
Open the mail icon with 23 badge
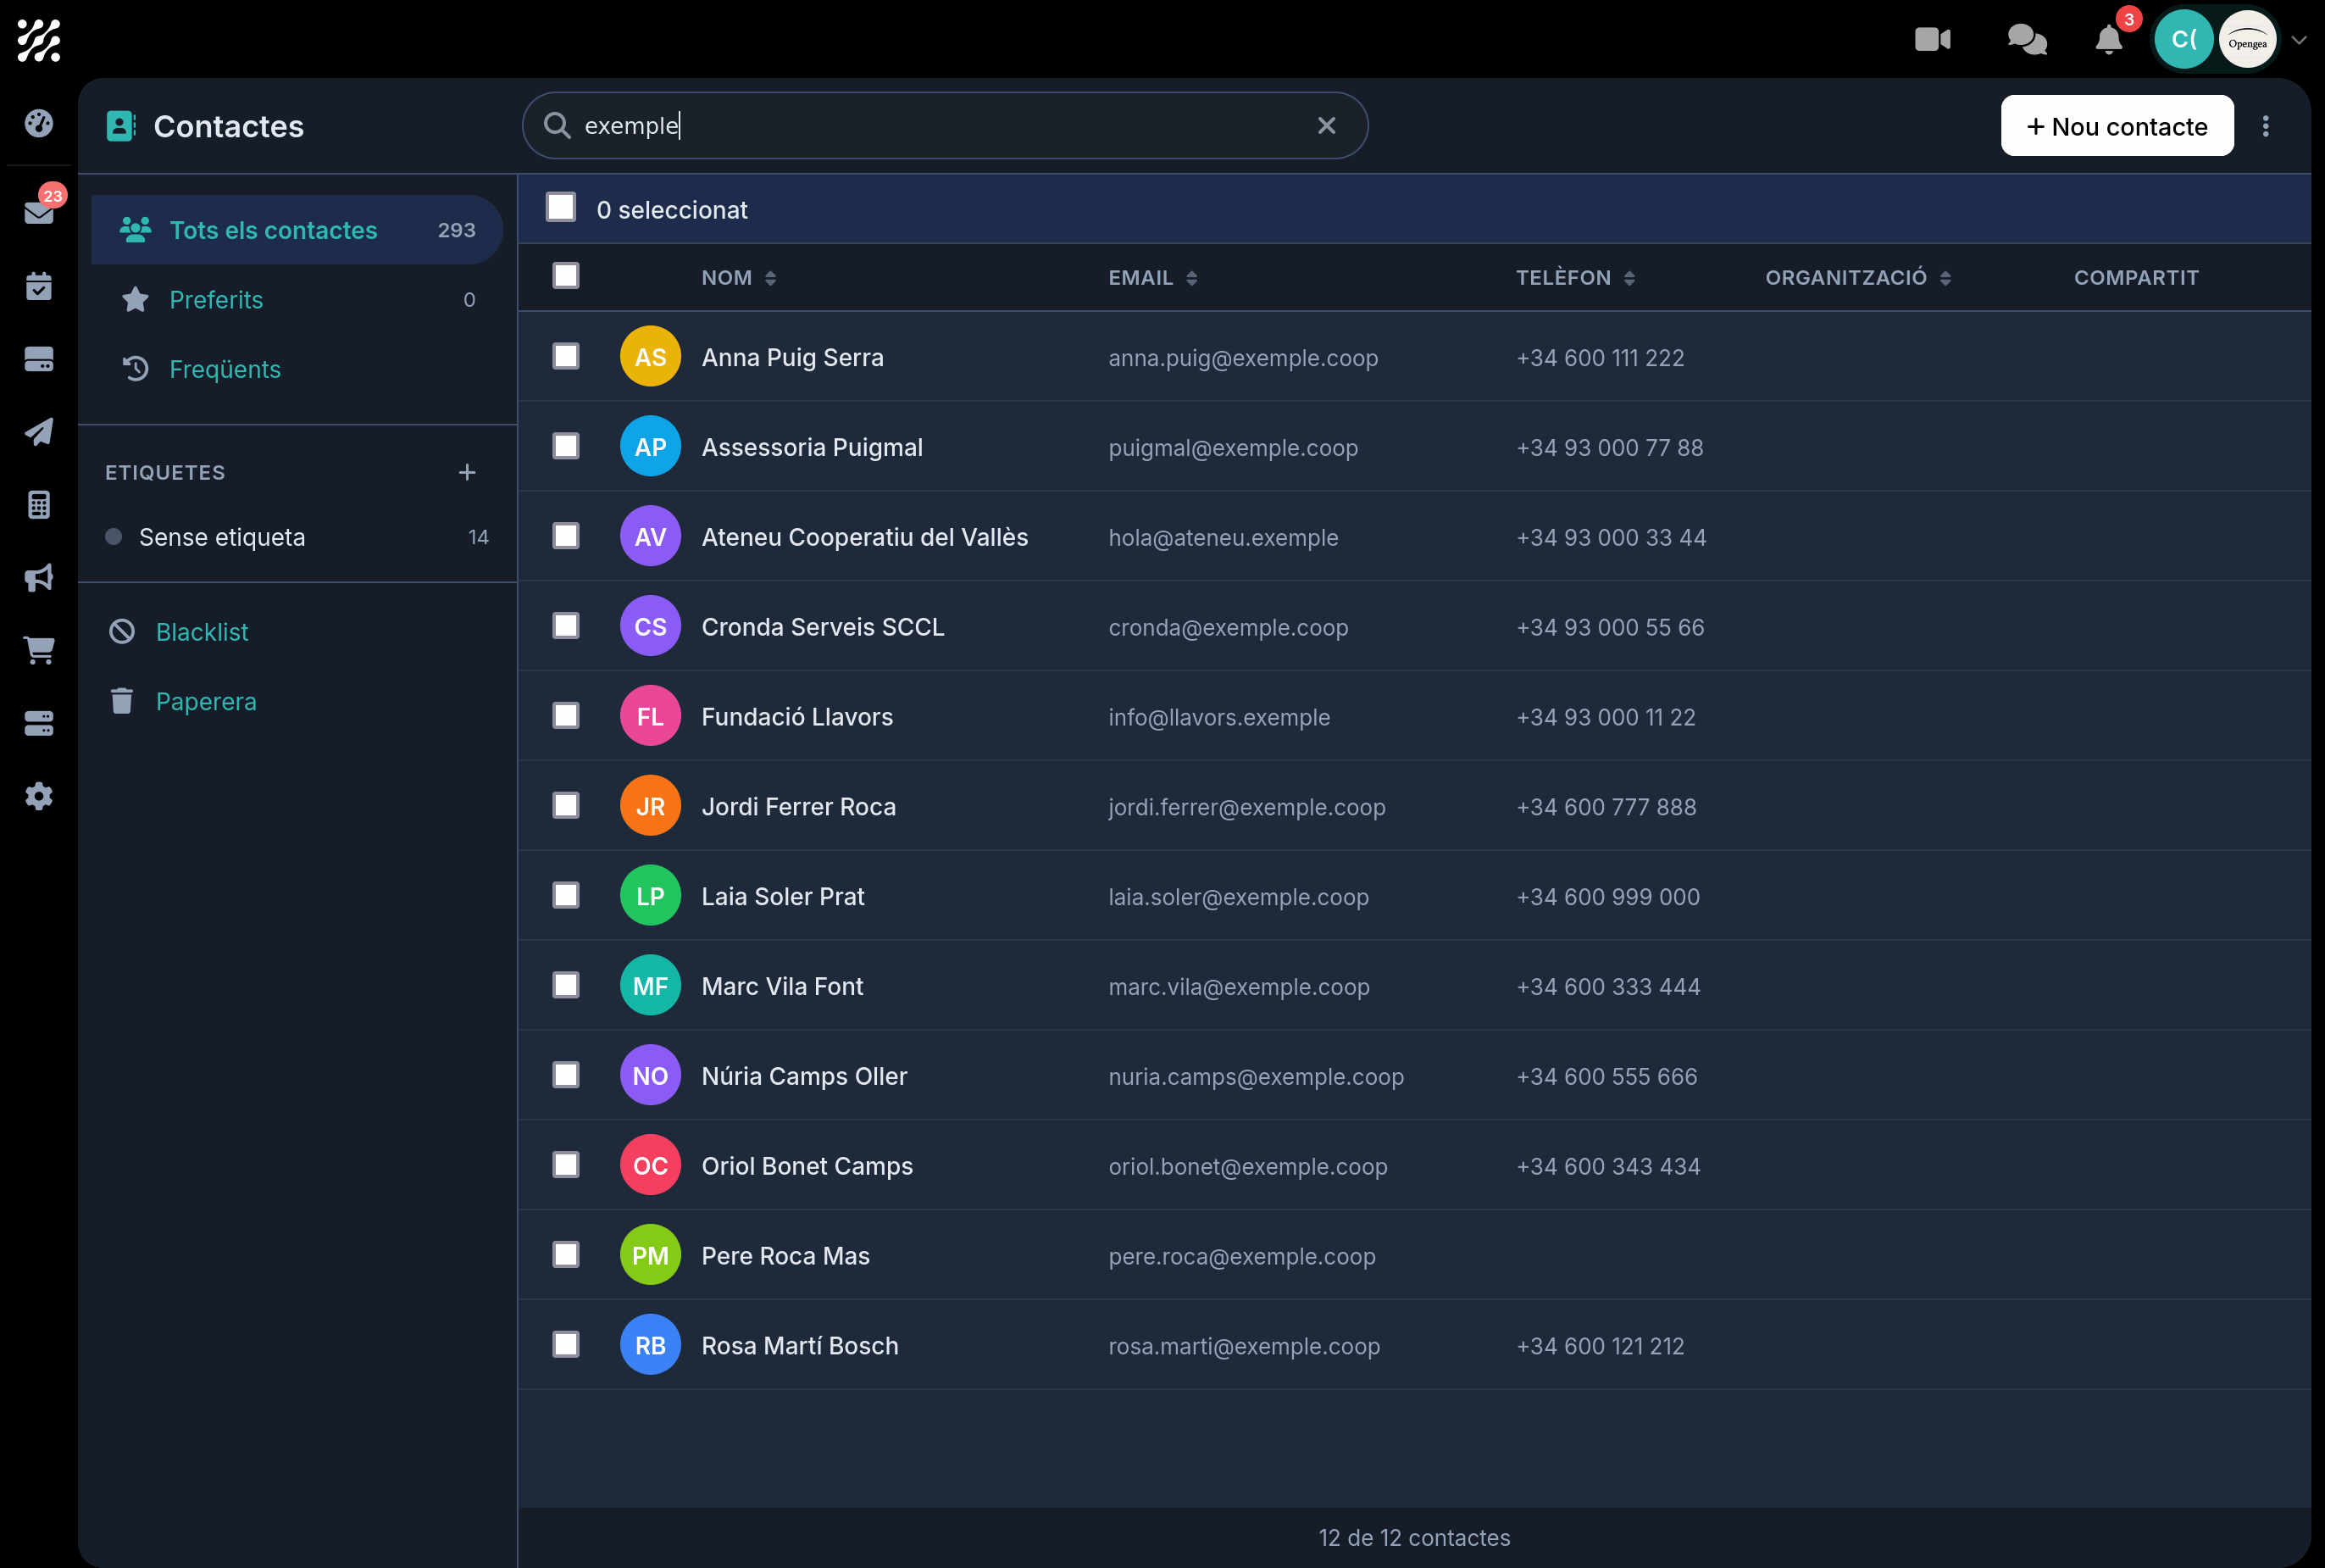[x=39, y=211]
